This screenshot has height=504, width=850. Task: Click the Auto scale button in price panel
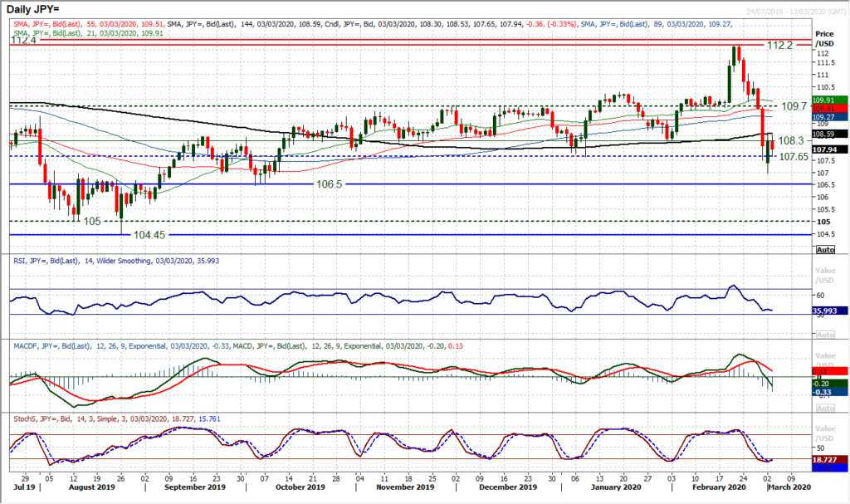(x=826, y=249)
